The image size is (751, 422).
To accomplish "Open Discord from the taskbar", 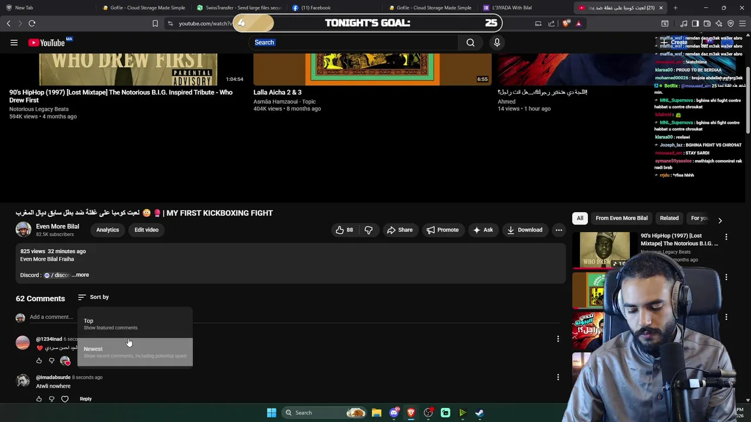I will (x=394, y=413).
